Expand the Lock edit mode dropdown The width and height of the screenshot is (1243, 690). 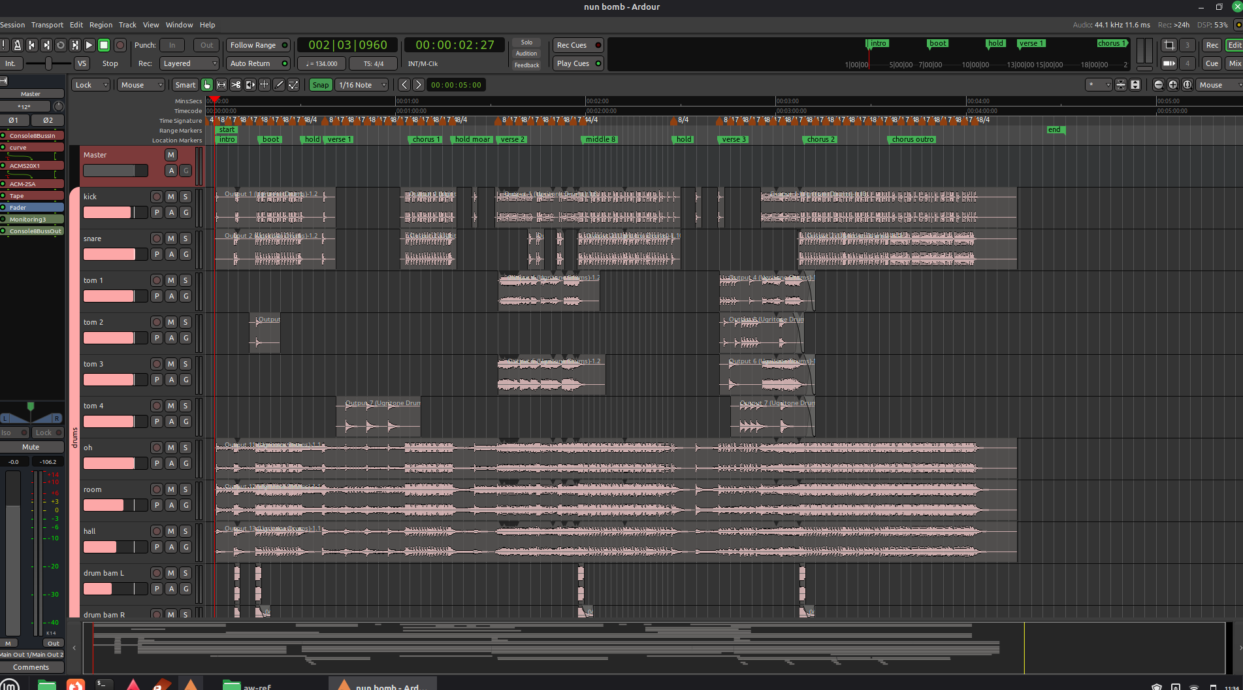tap(90, 85)
